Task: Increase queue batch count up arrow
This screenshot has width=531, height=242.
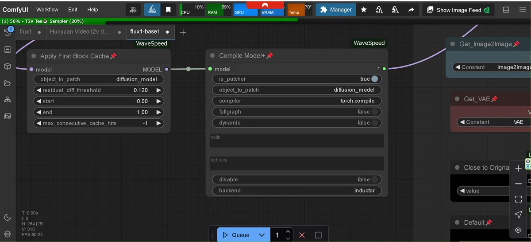Action: [288, 231]
